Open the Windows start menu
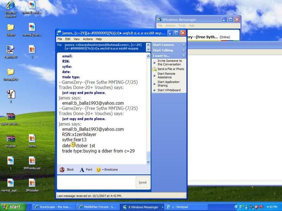 pos(13,207)
